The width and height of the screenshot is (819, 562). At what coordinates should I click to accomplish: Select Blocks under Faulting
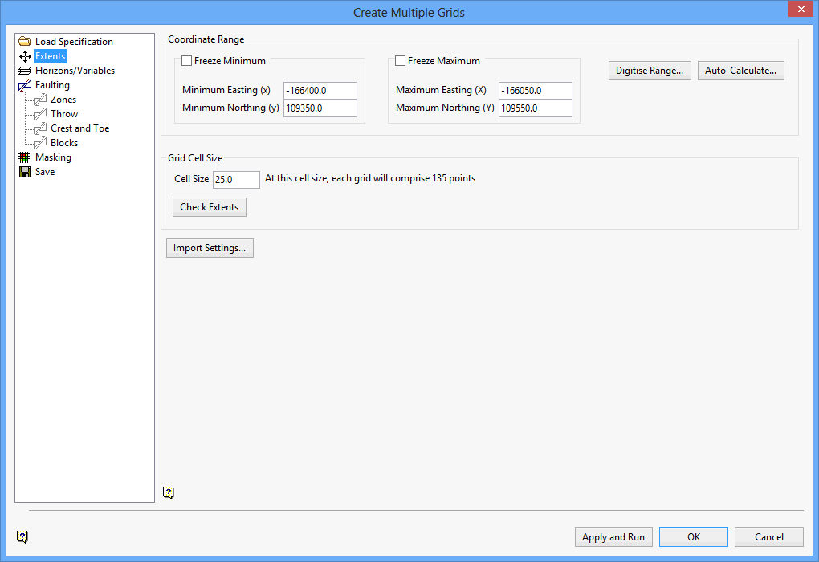64,143
